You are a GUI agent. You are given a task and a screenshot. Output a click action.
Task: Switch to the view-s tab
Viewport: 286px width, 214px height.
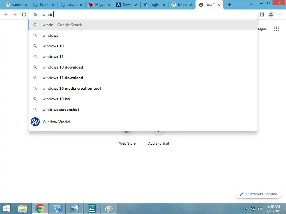tap(71, 5)
